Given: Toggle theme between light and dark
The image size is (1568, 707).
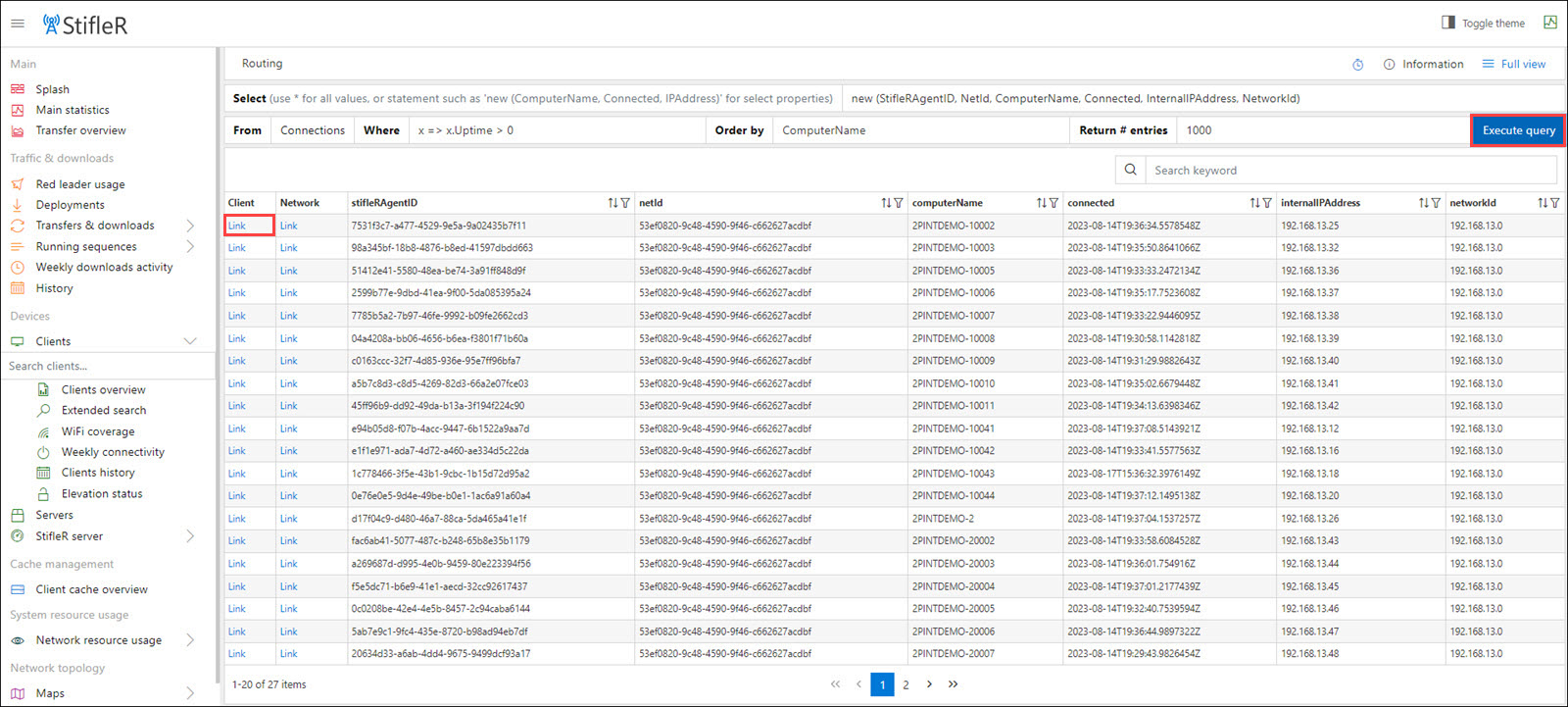Looking at the screenshot, I should coord(1483,23).
